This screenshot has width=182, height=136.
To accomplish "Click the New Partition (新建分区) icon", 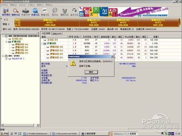I will [45, 12].
